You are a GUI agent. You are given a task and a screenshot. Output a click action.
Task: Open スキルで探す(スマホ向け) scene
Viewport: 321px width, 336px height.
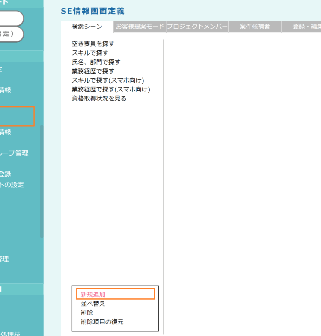point(107,80)
